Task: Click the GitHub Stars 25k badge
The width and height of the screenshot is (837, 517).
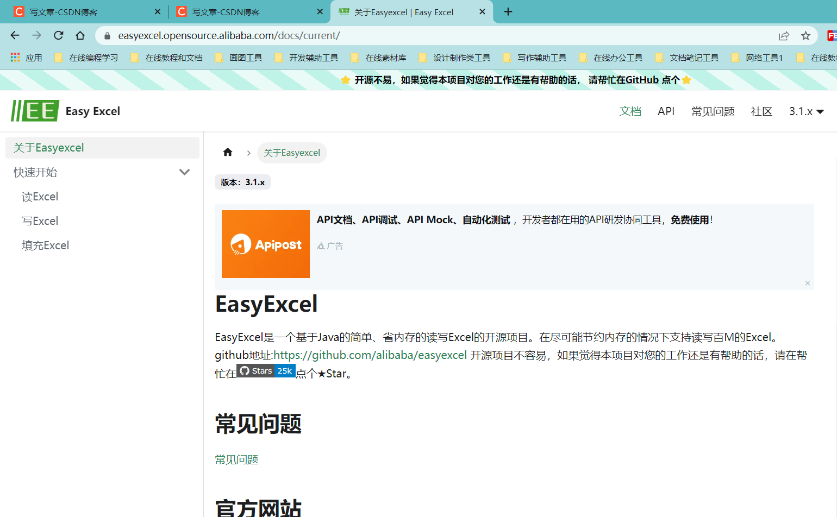Action: [266, 371]
